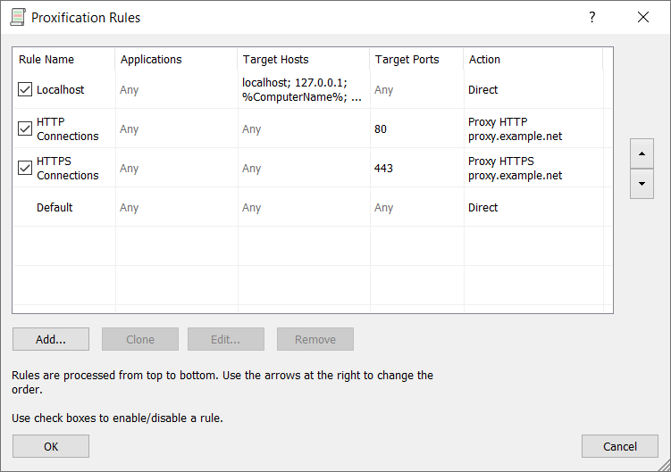Uncheck the HTTP Connections rule

(x=25, y=128)
